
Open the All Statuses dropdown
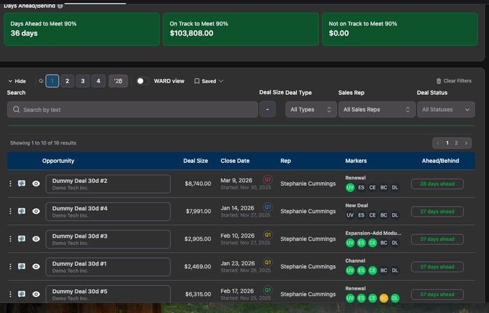(x=446, y=110)
